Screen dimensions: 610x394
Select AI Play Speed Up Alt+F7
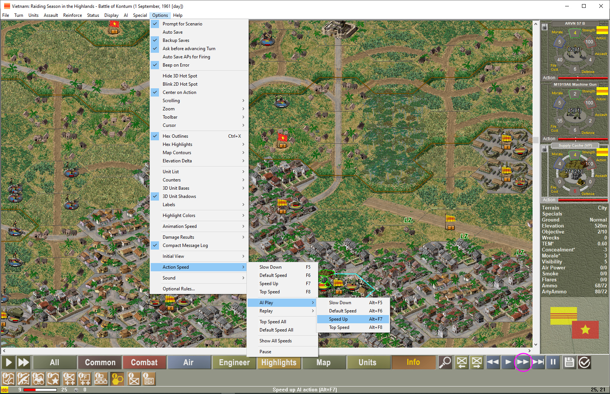(353, 319)
